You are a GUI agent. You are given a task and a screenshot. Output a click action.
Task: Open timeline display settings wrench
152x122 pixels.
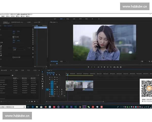[x=60, y=75]
